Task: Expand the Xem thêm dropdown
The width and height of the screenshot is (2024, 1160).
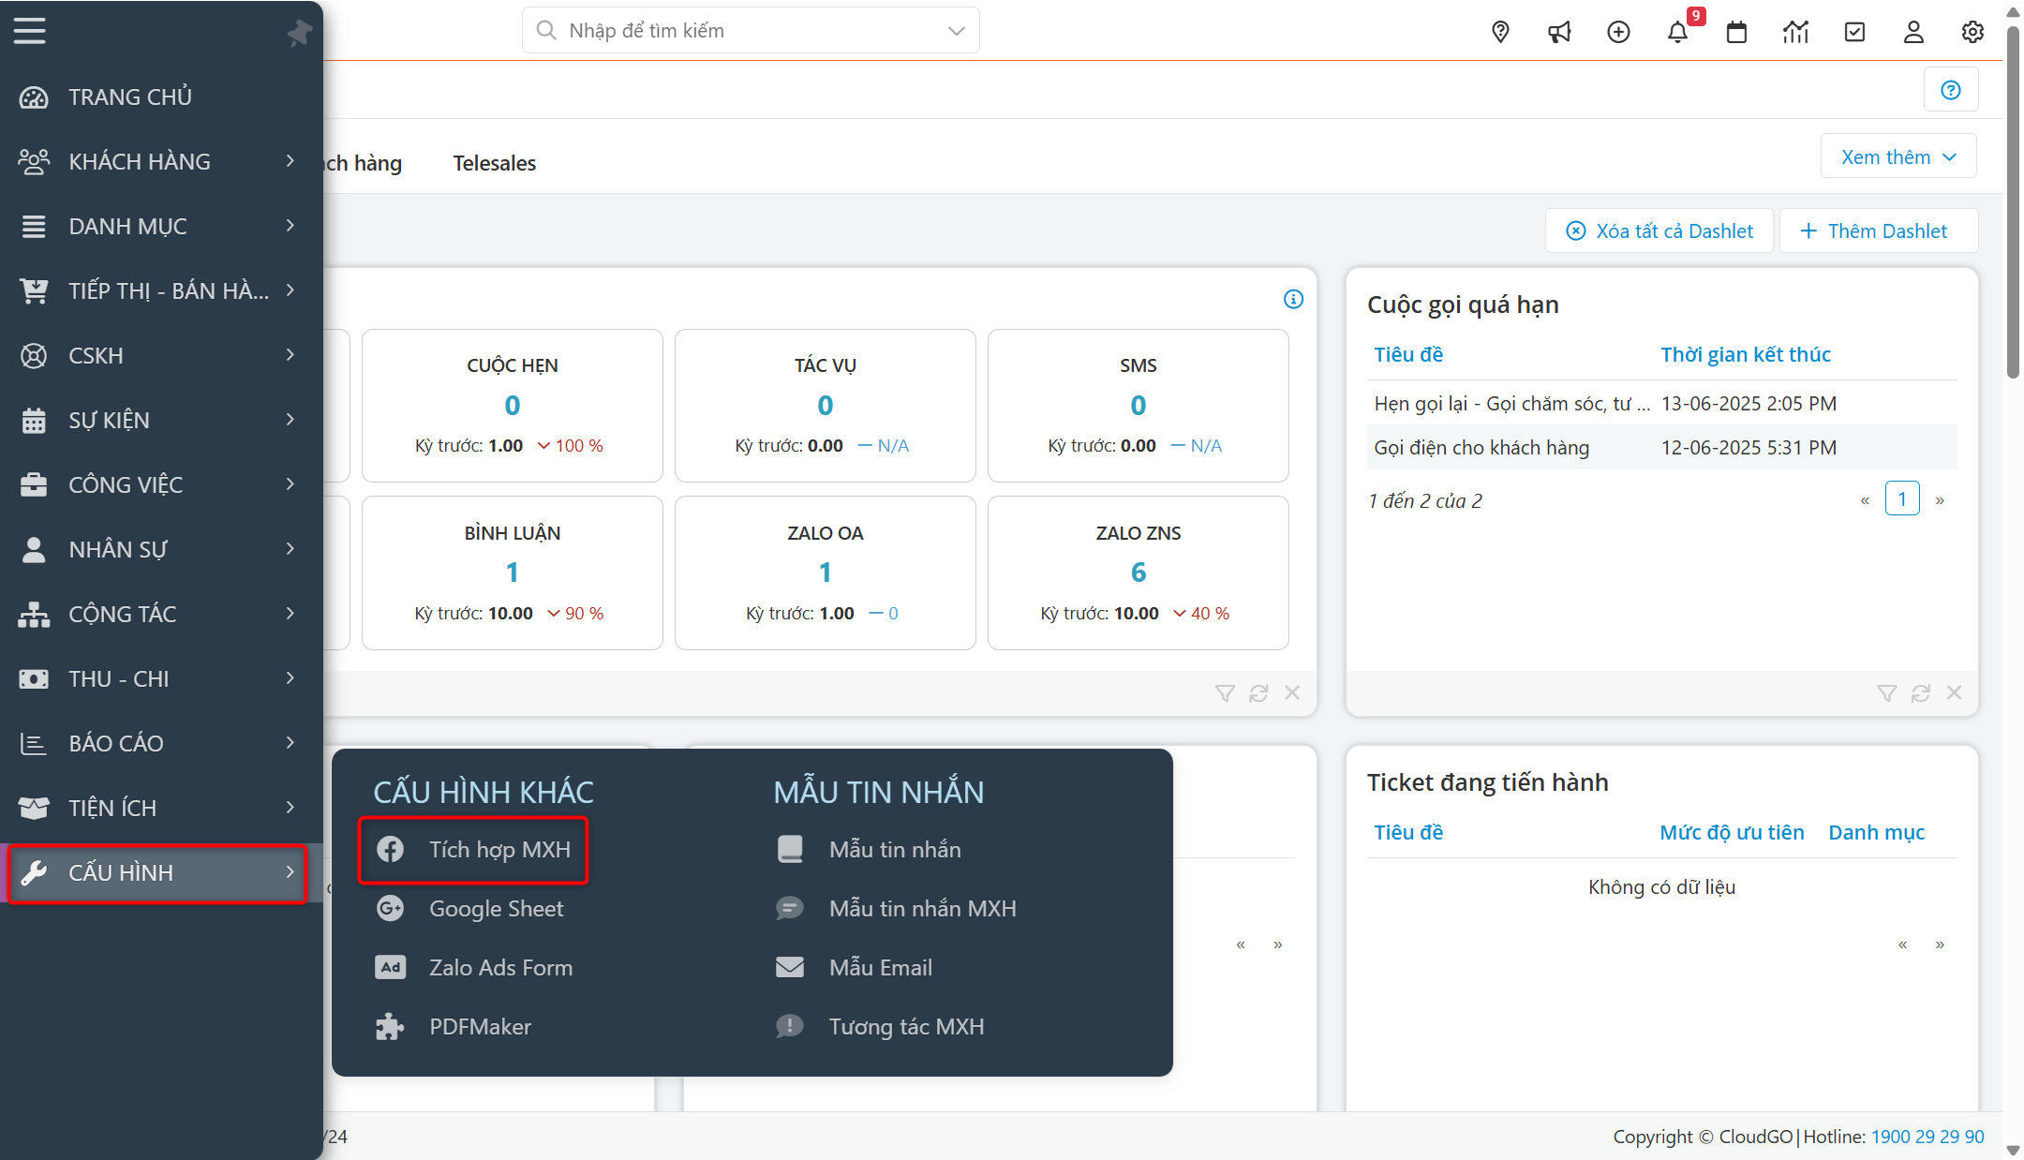Action: click(1898, 156)
